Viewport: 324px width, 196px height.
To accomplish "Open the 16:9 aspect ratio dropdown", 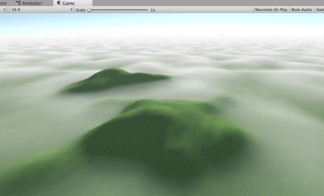I will [41, 10].
